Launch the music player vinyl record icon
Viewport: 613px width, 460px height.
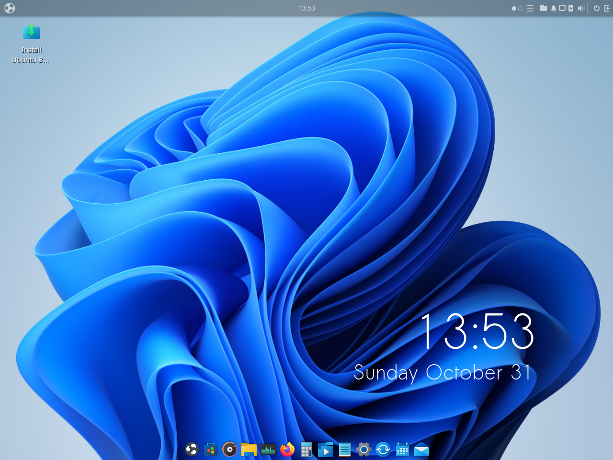(x=230, y=449)
